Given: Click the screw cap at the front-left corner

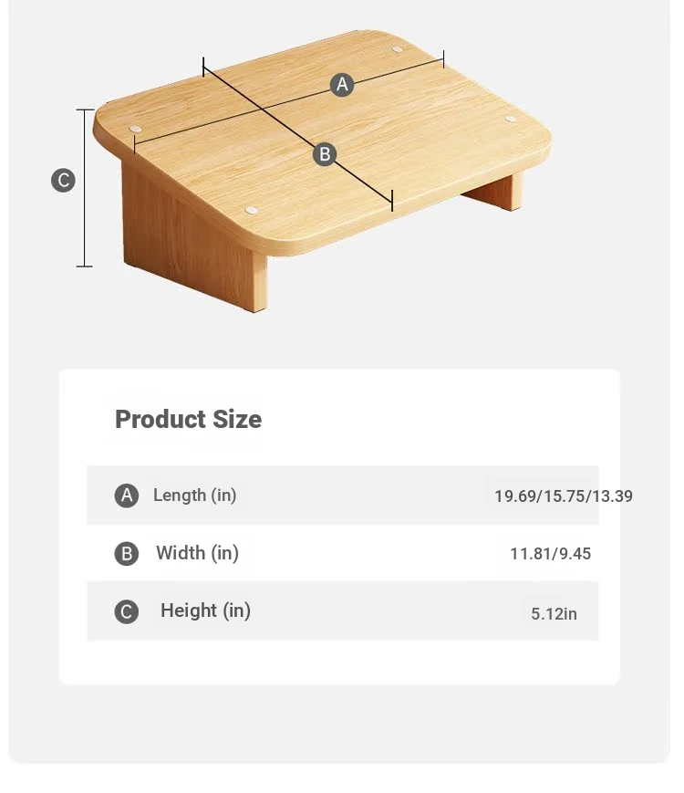Looking at the screenshot, I should tap(135, 129).
